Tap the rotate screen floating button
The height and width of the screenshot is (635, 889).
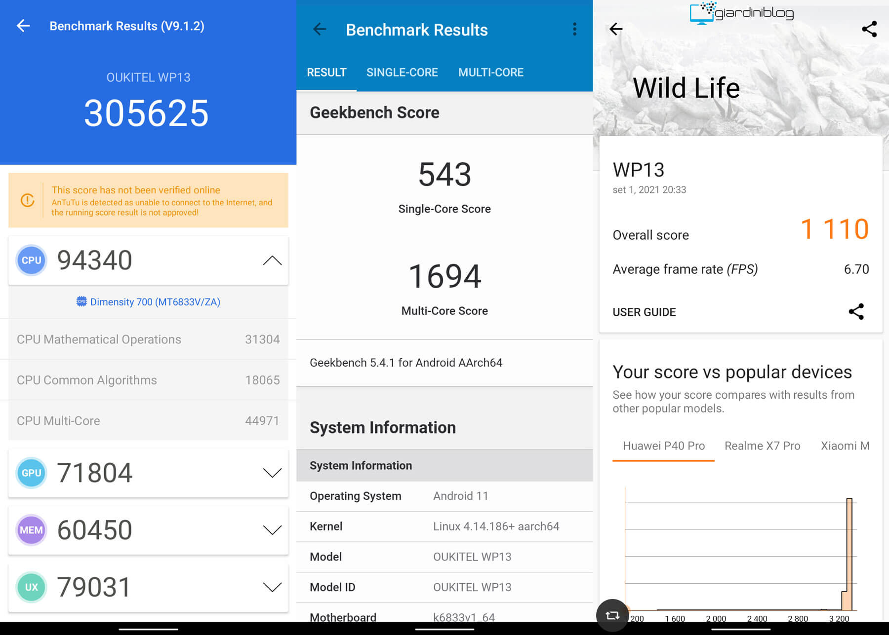612,615
